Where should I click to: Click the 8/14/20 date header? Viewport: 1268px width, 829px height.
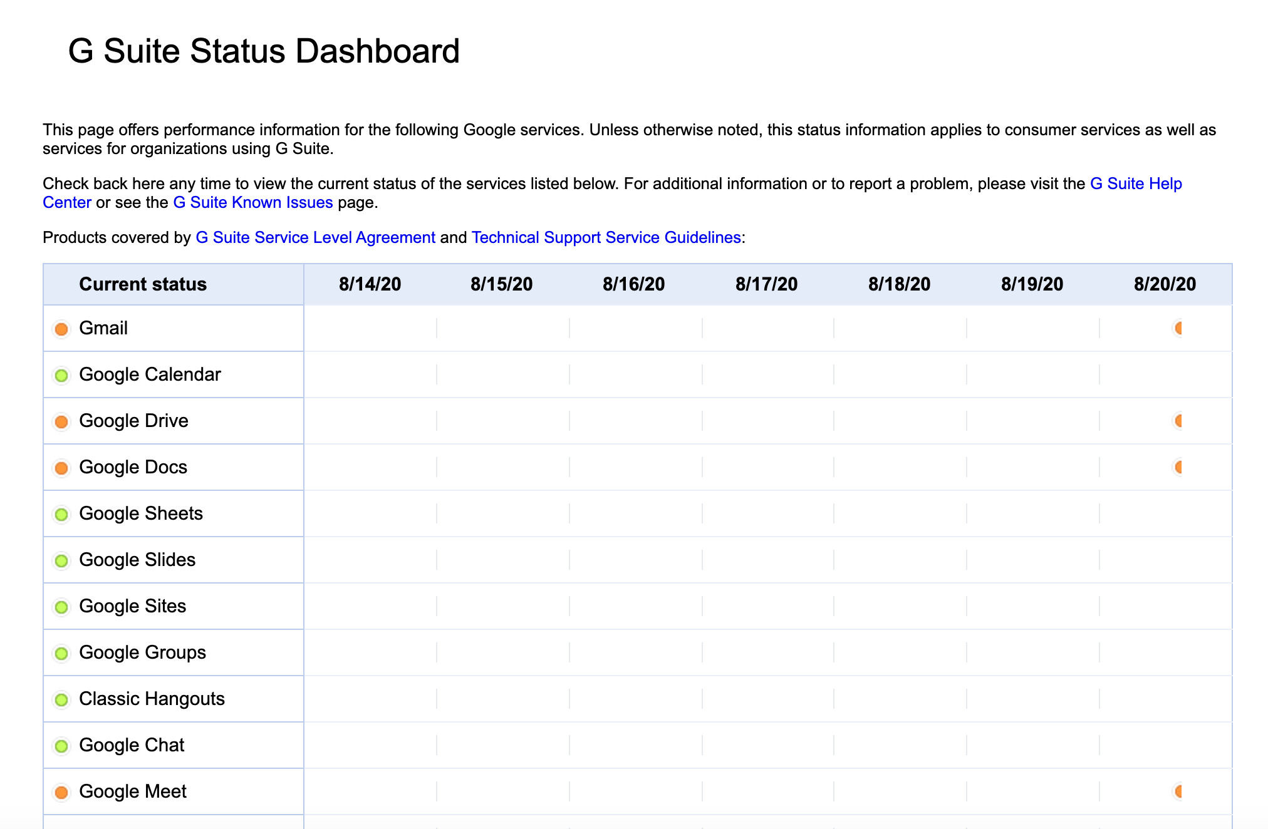(370, 284)
